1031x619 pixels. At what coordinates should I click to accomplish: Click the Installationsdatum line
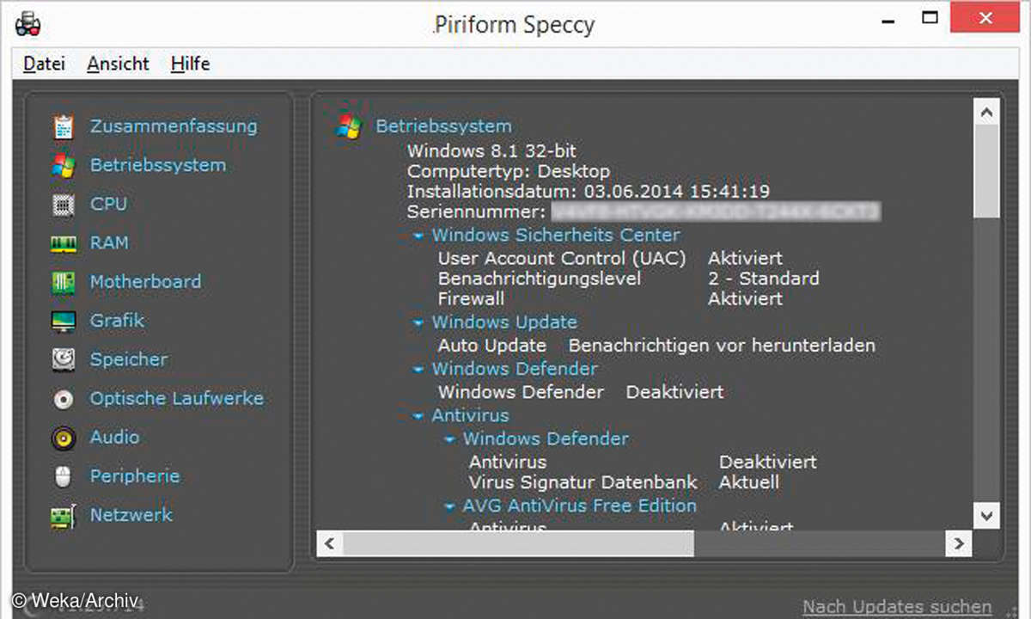[589, 191]
